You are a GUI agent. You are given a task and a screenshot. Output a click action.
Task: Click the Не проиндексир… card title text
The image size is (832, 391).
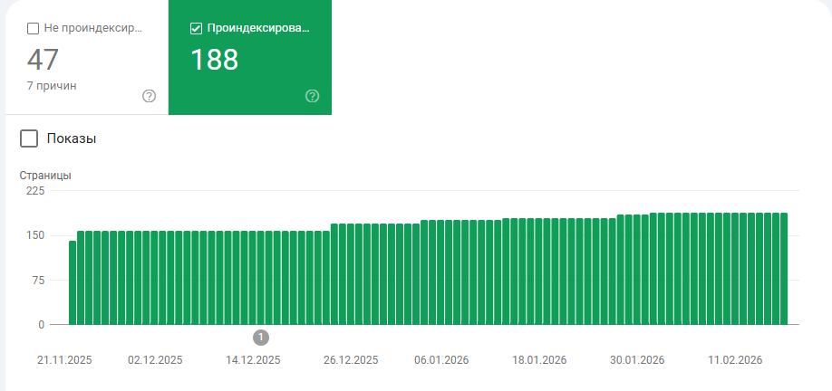[92, 29]
